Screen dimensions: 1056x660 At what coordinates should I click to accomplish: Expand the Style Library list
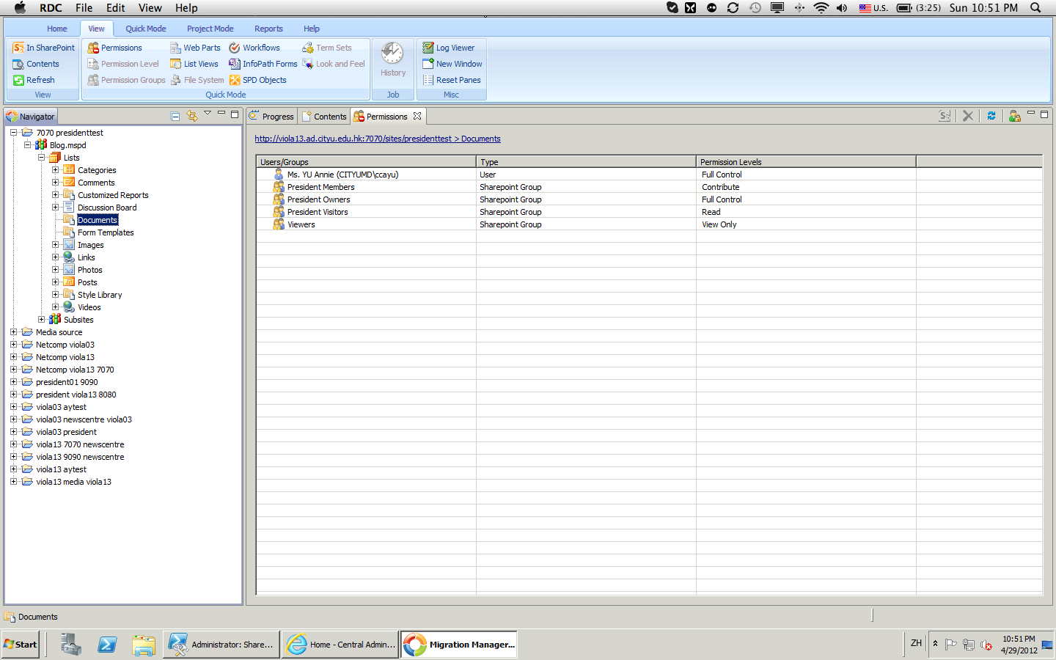pyautogui.click(x=55, y=295)
